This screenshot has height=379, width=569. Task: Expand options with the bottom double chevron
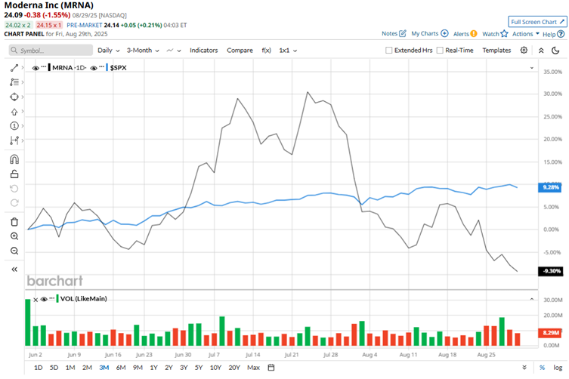tap(524, 368)
